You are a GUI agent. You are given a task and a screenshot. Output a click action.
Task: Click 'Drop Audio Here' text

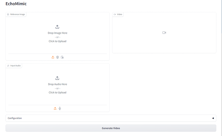[58, 84]
